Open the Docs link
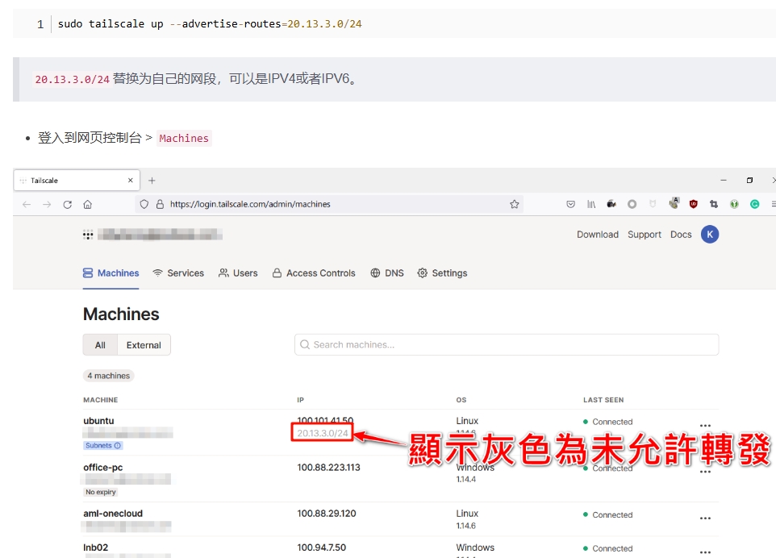 point(681,235)
